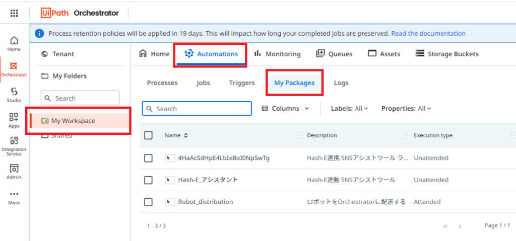Screen dimensions: 516x241
Task: Open the Triggers sub-tab
Action: pos(242,83)
